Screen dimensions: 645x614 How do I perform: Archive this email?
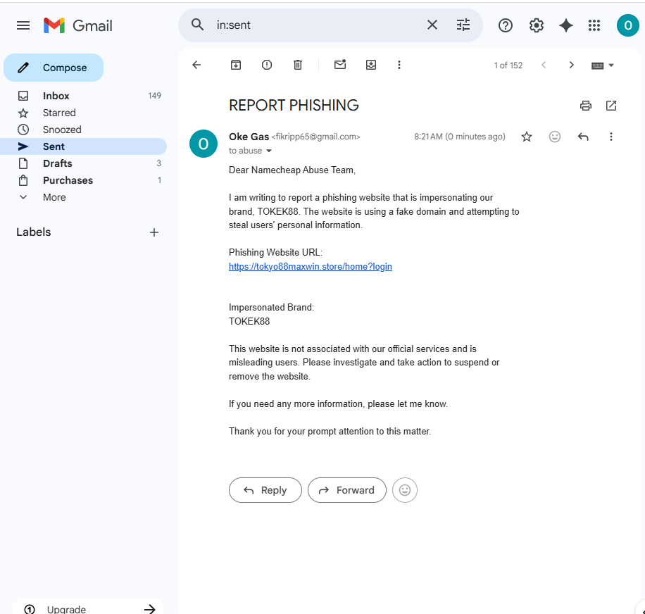[x=236, y=65]
